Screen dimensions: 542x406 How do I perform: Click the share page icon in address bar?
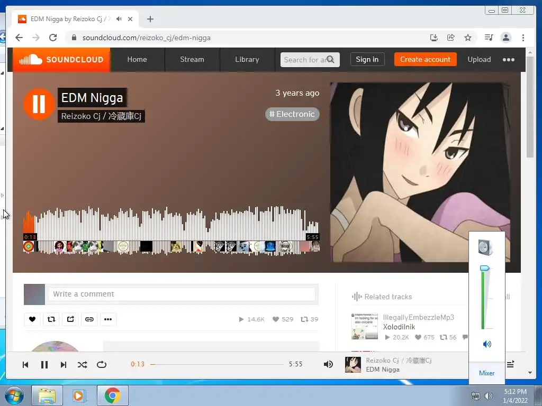coord(451,38)
